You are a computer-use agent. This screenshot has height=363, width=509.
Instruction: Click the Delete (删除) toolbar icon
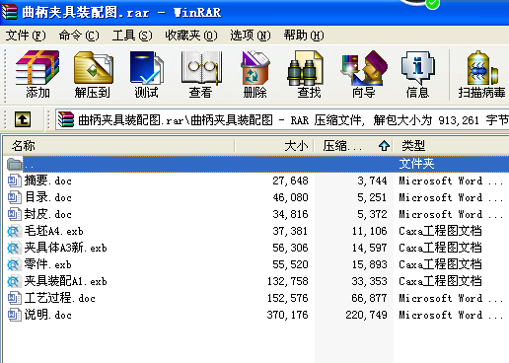[x=254, y=74]
